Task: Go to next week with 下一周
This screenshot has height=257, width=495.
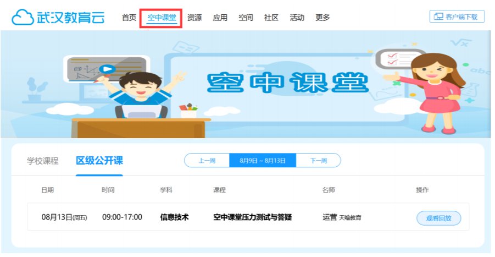Action: 318,161
